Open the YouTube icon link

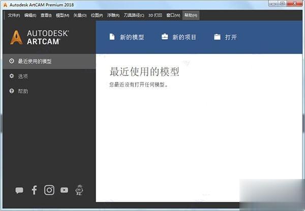click(64, 190)
